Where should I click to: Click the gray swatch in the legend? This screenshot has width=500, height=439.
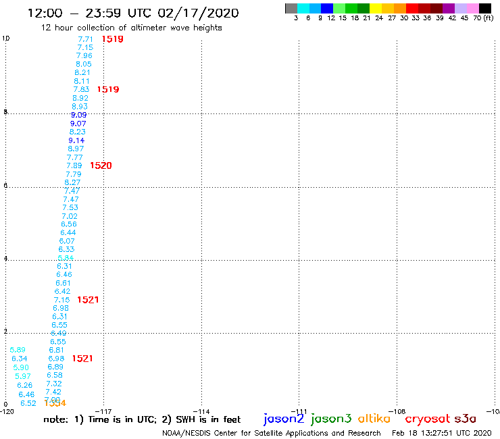291,8
